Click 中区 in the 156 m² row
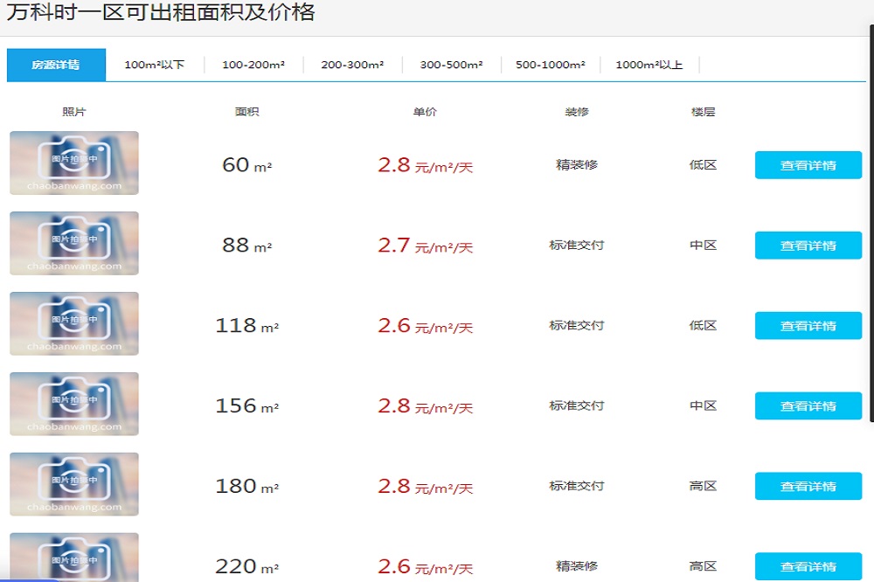This screenshot has height=582, width=874. pos(703,405)
